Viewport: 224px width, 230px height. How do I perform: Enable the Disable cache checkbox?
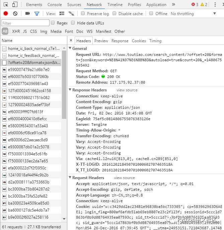115,13
